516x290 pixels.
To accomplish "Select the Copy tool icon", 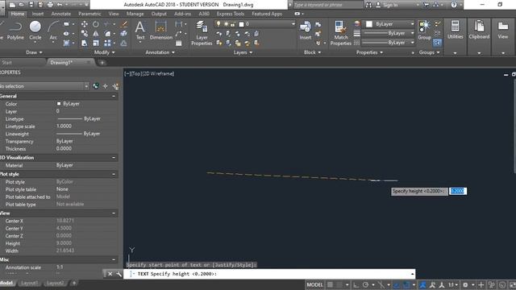I will (85, 34).
